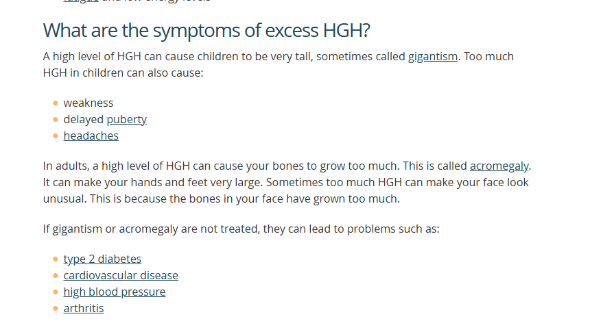The height and width of the screenshot is (321, 614).
Task: Click the 'symptoms of excess HGH' heading
Action: 206,31
